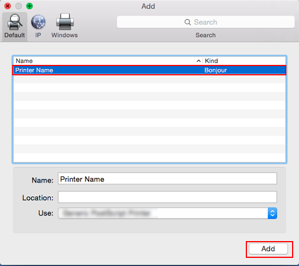The image size is (299, 266).
Task: Close the Add window with red button
Action: point(8,6)
